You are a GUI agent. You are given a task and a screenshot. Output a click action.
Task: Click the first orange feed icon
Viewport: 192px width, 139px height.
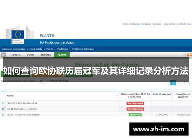(x=188, y=55)
